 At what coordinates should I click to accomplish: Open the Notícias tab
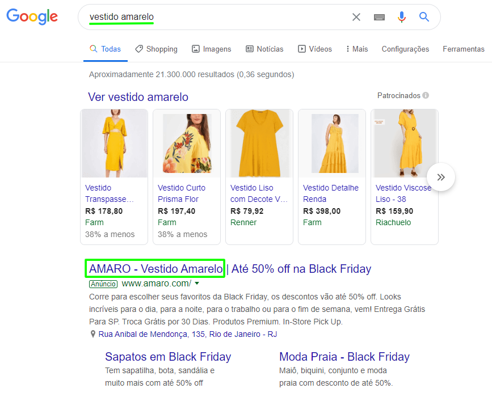pos(264,49)
